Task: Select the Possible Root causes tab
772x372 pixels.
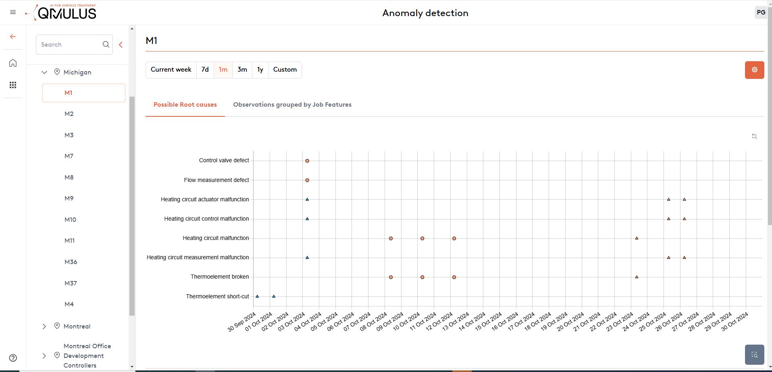Action: point(185,105)
